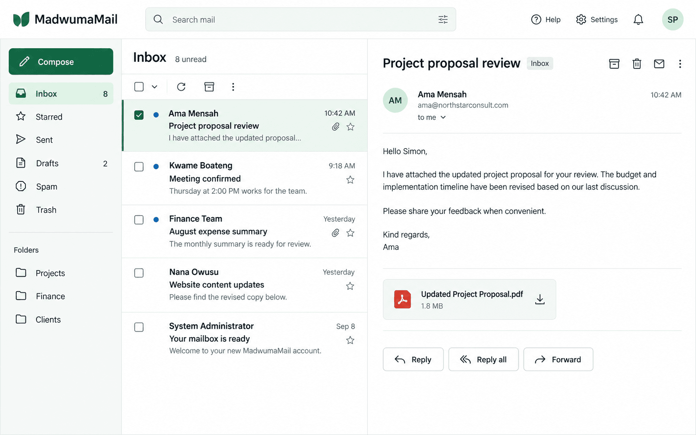Star the Kwame Boateng message
Screen dimensions: 696x435
tap(350, 180)
